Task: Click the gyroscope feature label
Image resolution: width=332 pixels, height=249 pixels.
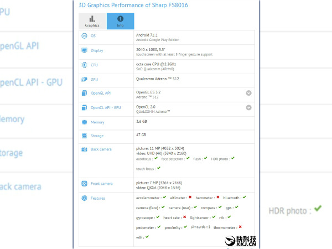Action: [144, 218]
